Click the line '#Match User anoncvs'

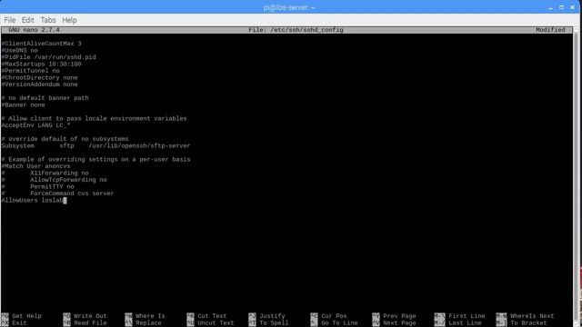[35, 166]
